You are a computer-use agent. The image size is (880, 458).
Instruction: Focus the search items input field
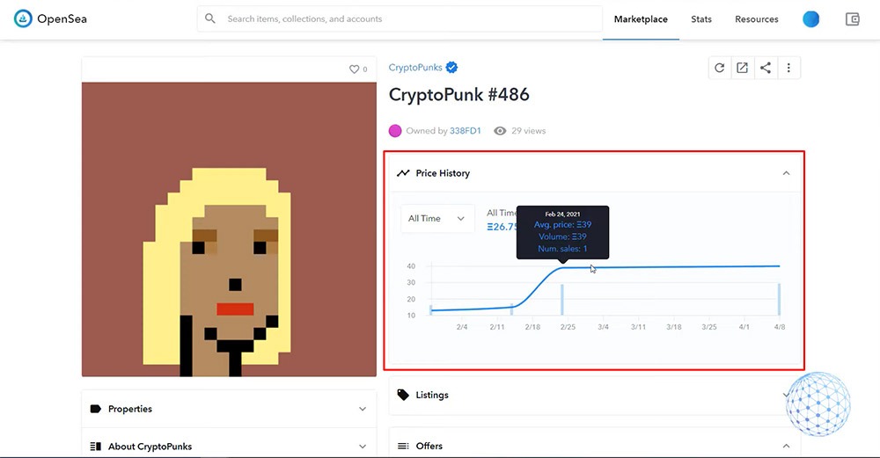[400, 18]
